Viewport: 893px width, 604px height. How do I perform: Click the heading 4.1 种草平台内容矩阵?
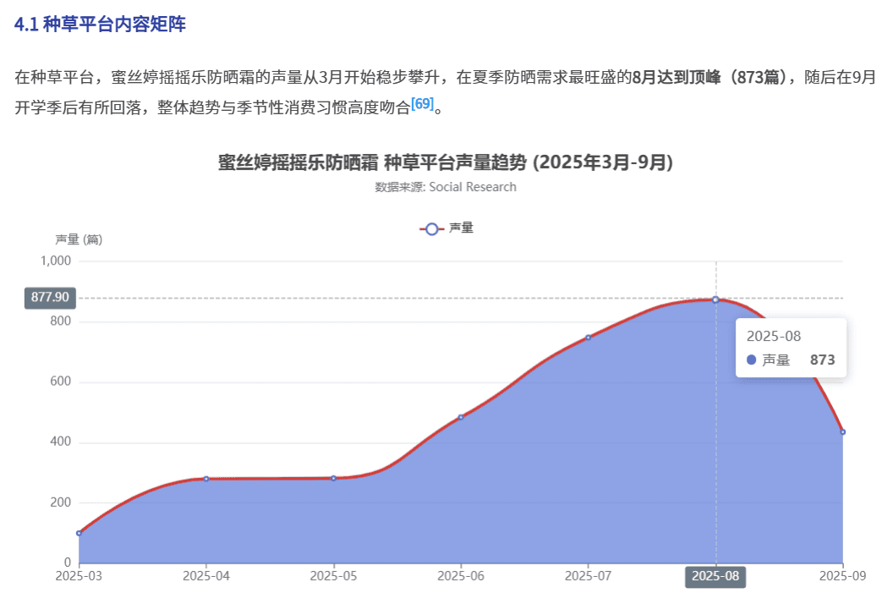click(x=101, y=24)
